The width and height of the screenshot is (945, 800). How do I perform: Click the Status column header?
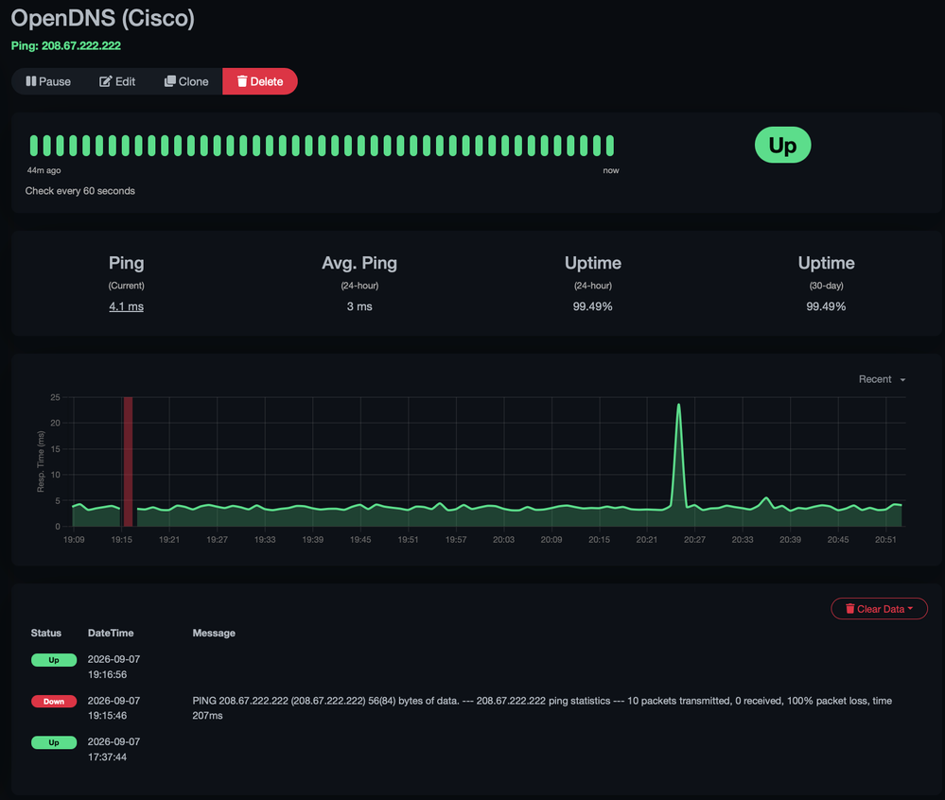point(45,633)
